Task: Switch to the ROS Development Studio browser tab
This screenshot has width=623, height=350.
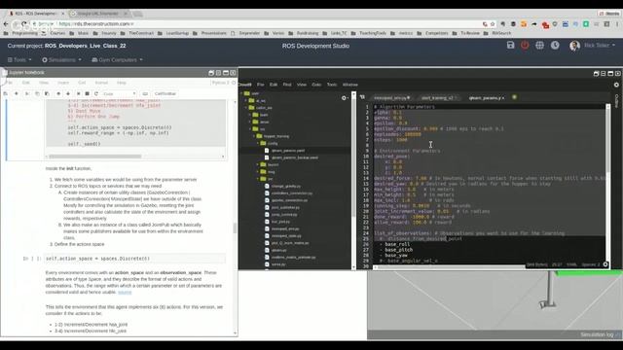Action: [x=37, y=14]
